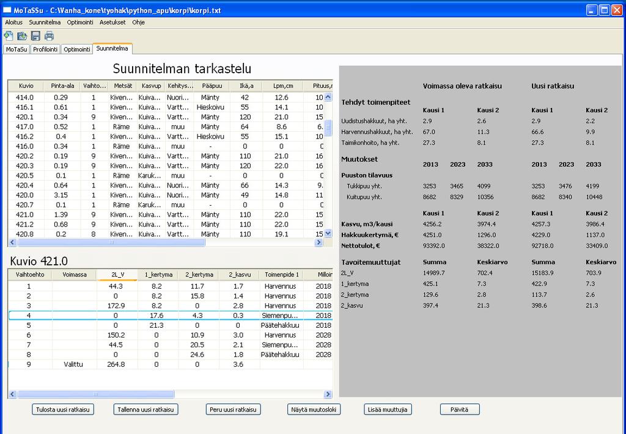Click the Vaihtoehto column header
The height and width of the screenshot is (434, 626).
(30, 275)
